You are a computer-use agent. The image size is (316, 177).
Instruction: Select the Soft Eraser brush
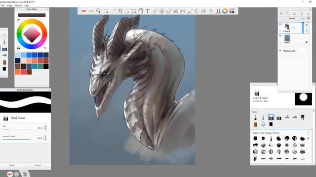(x=279, y=118)
